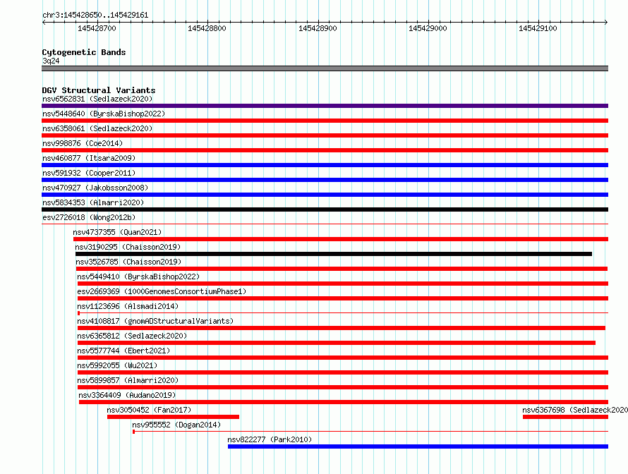Select the nsv5449410 (ByrskaBishop2022) label
The width and height of the screenshot is (628, 474).
(x=138, y=276)
